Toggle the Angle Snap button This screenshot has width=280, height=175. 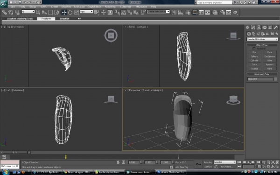pyautogui.click(x=124, y=12)
